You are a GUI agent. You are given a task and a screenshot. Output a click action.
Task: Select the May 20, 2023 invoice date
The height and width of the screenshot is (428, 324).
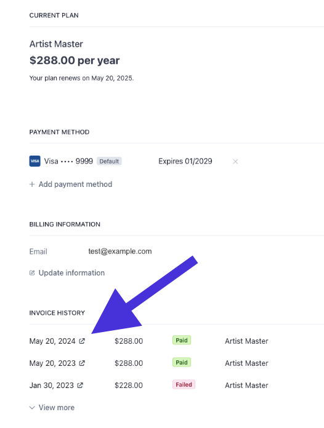click(52, 363)
